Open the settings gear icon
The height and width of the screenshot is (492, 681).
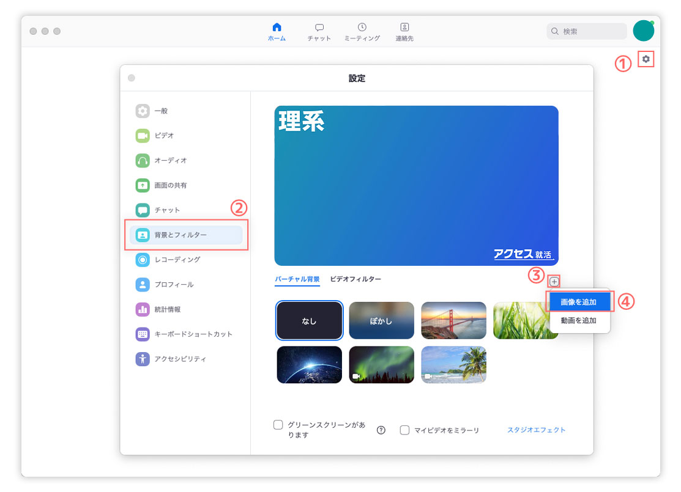coord(646,59)
